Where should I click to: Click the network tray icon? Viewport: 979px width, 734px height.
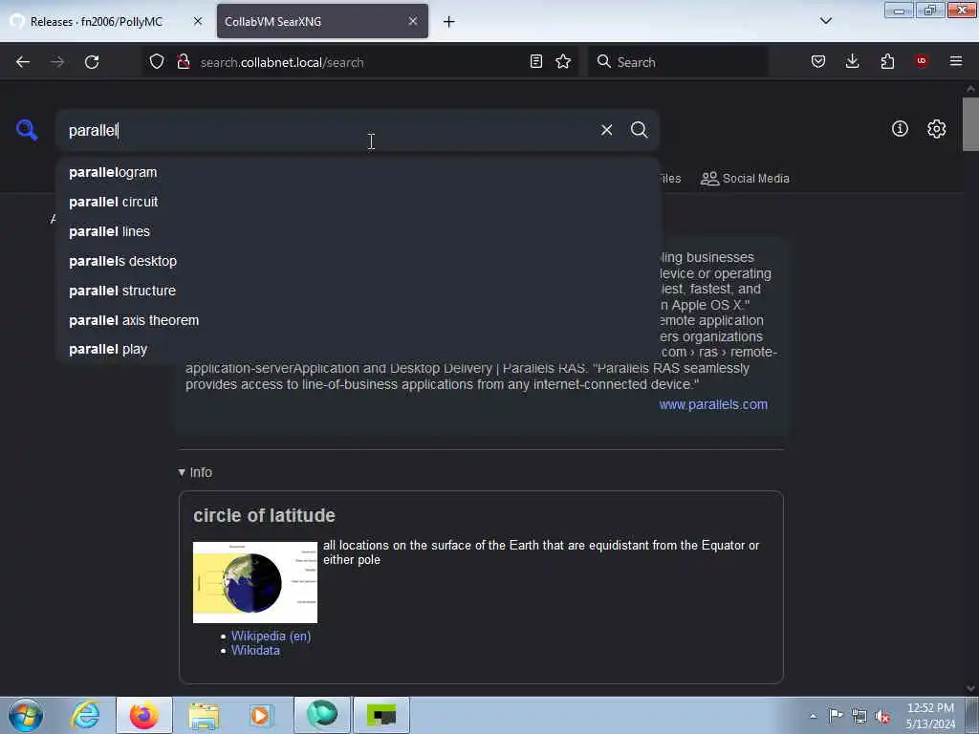click(x=859, y=717)
